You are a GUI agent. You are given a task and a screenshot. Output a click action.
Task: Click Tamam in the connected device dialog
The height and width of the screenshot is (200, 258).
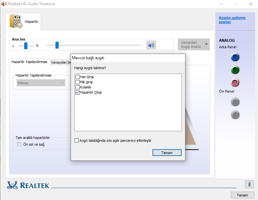[x=167, y=153]
